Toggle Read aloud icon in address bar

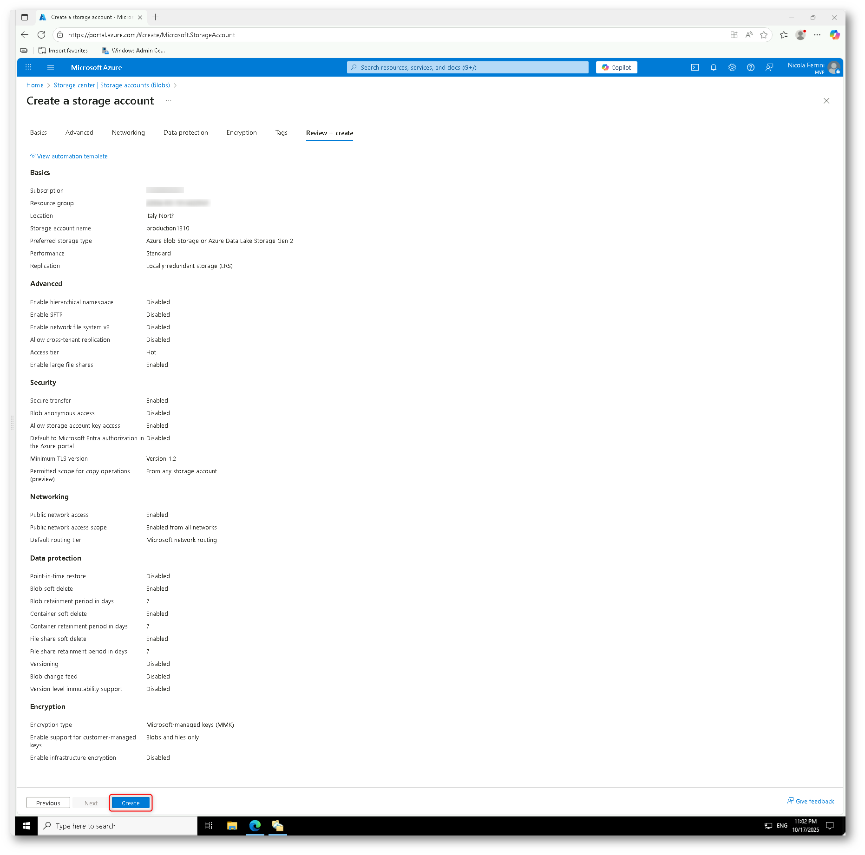click(749, 35)
